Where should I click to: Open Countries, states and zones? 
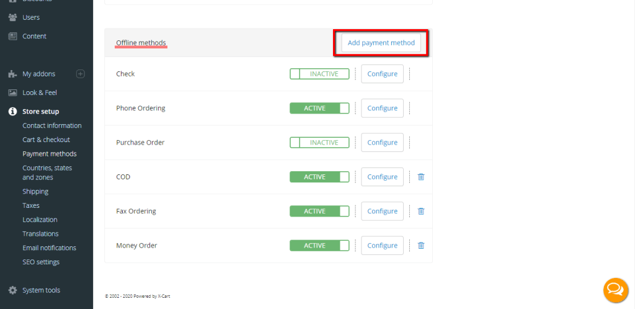[x=47, y=172]
